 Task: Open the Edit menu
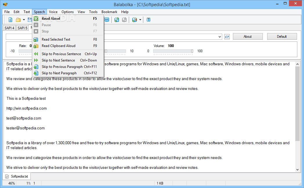point(17,12)
